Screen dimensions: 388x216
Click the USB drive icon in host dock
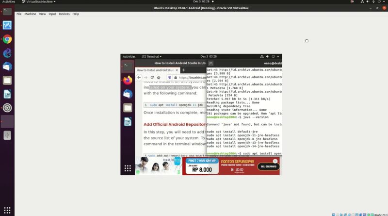click(7, 135)
